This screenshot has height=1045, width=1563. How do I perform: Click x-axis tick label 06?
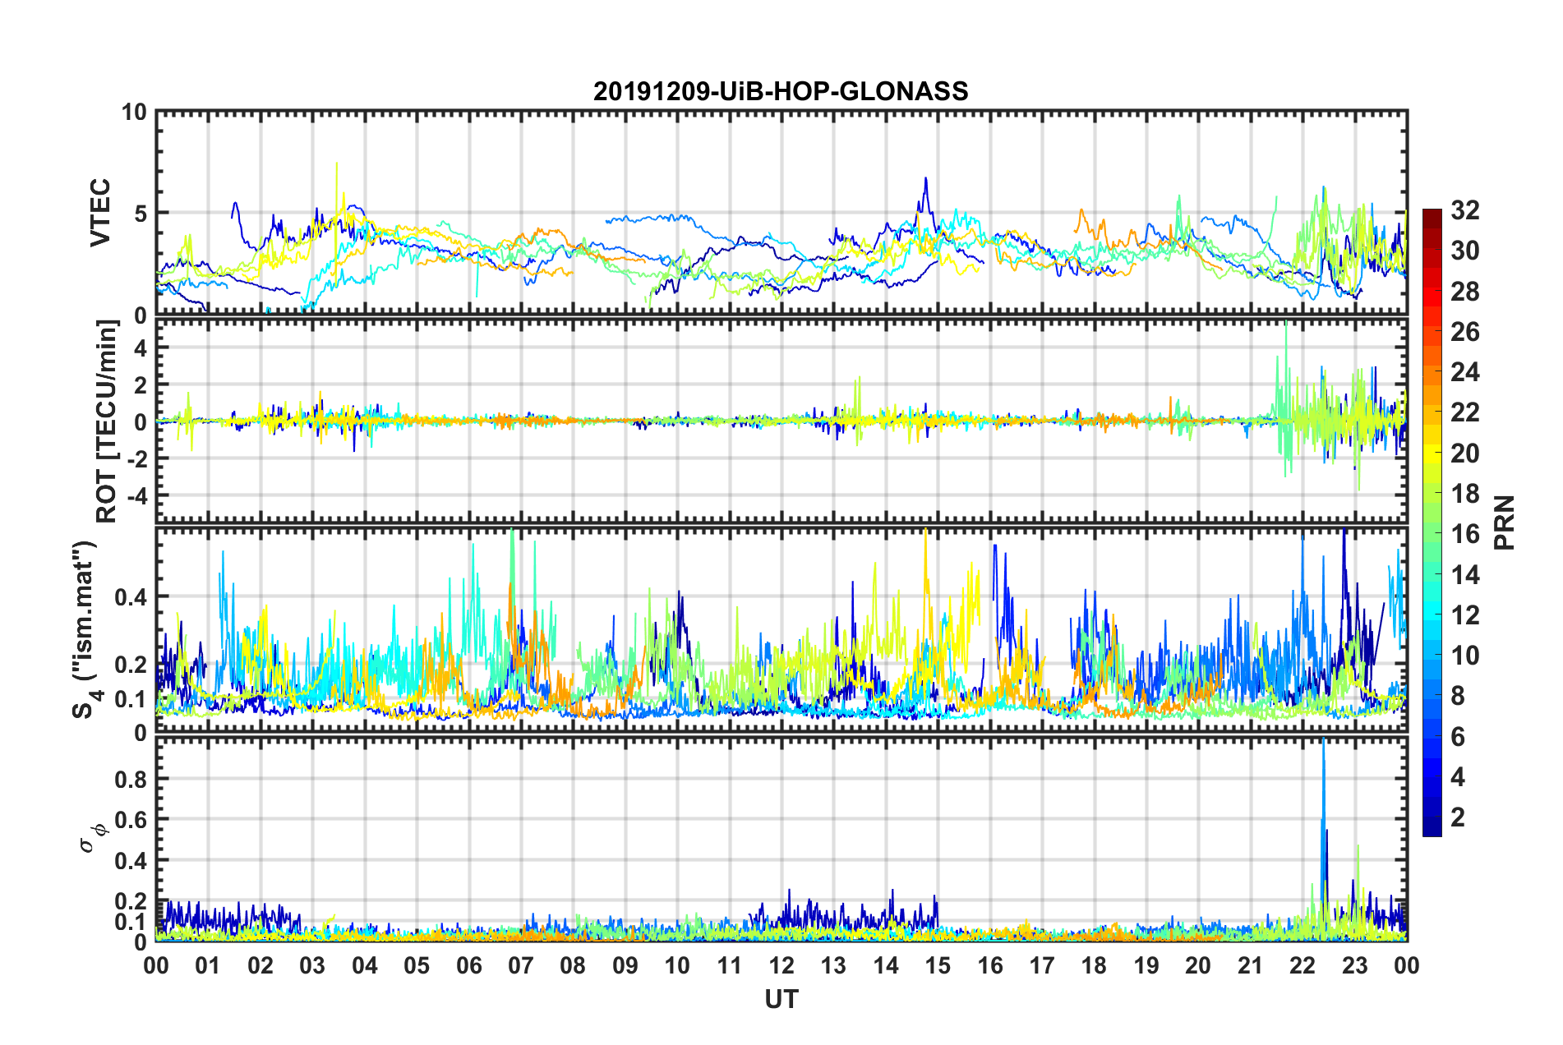[468, 965]
